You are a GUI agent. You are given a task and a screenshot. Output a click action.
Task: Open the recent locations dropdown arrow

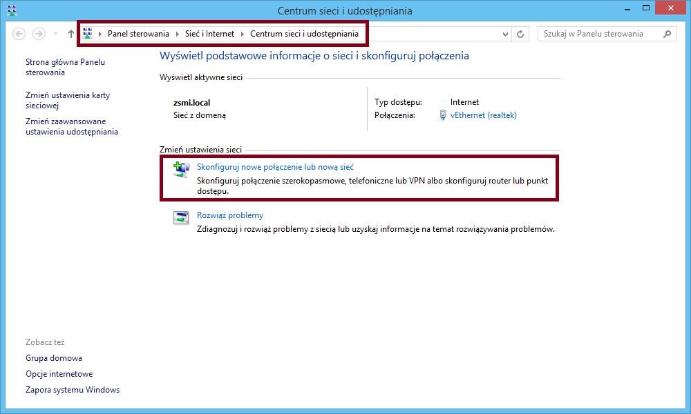point(55,34)
